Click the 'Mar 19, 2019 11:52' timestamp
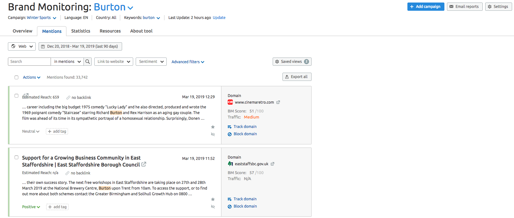Image resolution: width=514 pixels, height=218 pixels. (x=198, y=159)
